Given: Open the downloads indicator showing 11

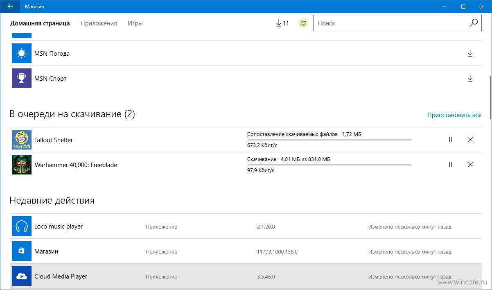Looking at the screenshot, I should pyautogui.click(x=282, y=23).
